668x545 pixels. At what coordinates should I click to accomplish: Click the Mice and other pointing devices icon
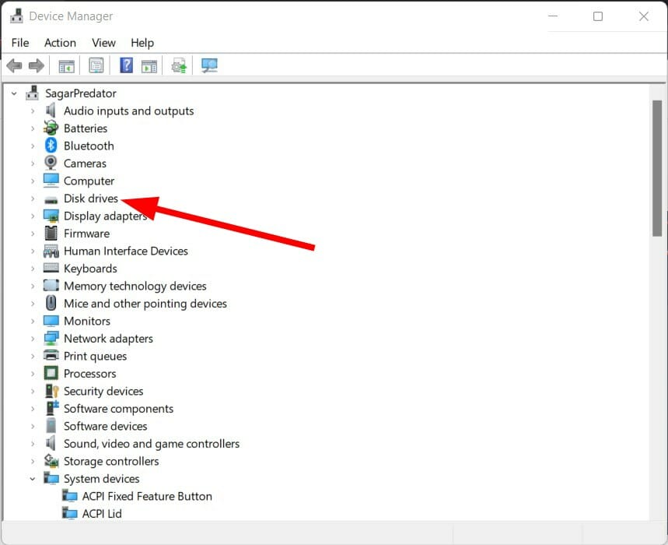click(x=51, y=303)
